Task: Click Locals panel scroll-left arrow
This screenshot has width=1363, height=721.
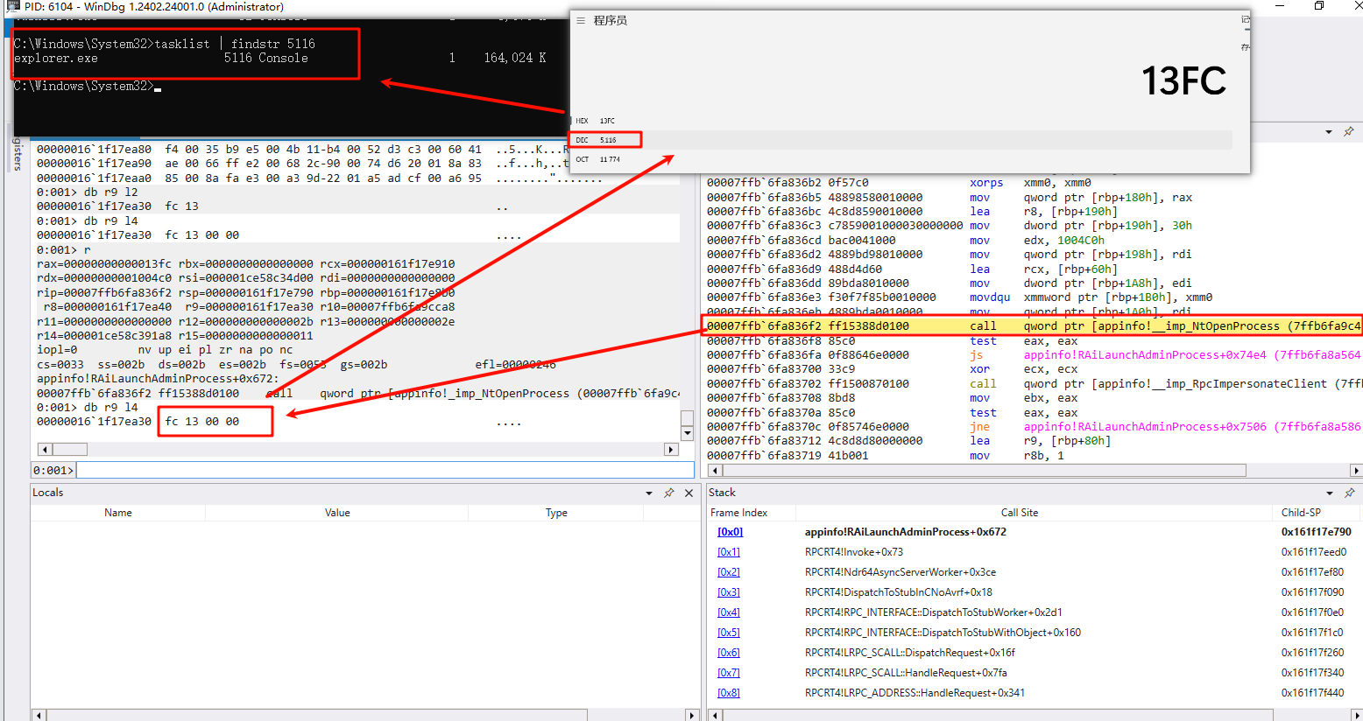Action: tap(39, 715)
